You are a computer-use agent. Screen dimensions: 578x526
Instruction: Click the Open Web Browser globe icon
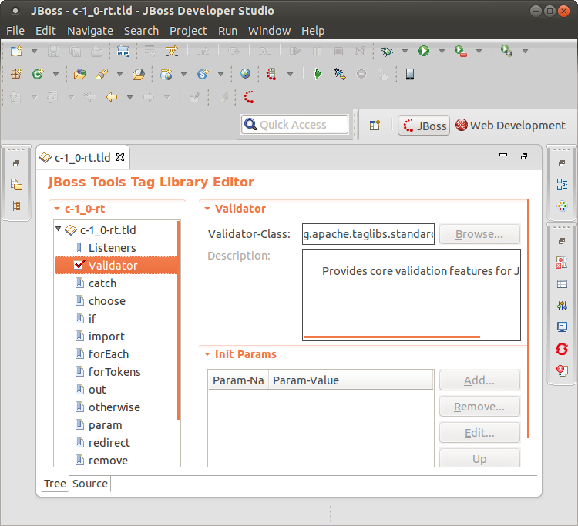click(x=245, y=74)
